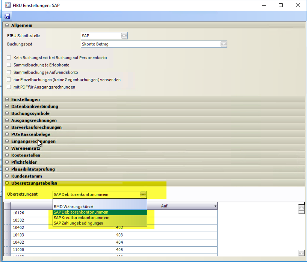Expand the Einstellungen section
Image resolution: width=307 pixels, height=262 pixels.
[x=6, y=99]
